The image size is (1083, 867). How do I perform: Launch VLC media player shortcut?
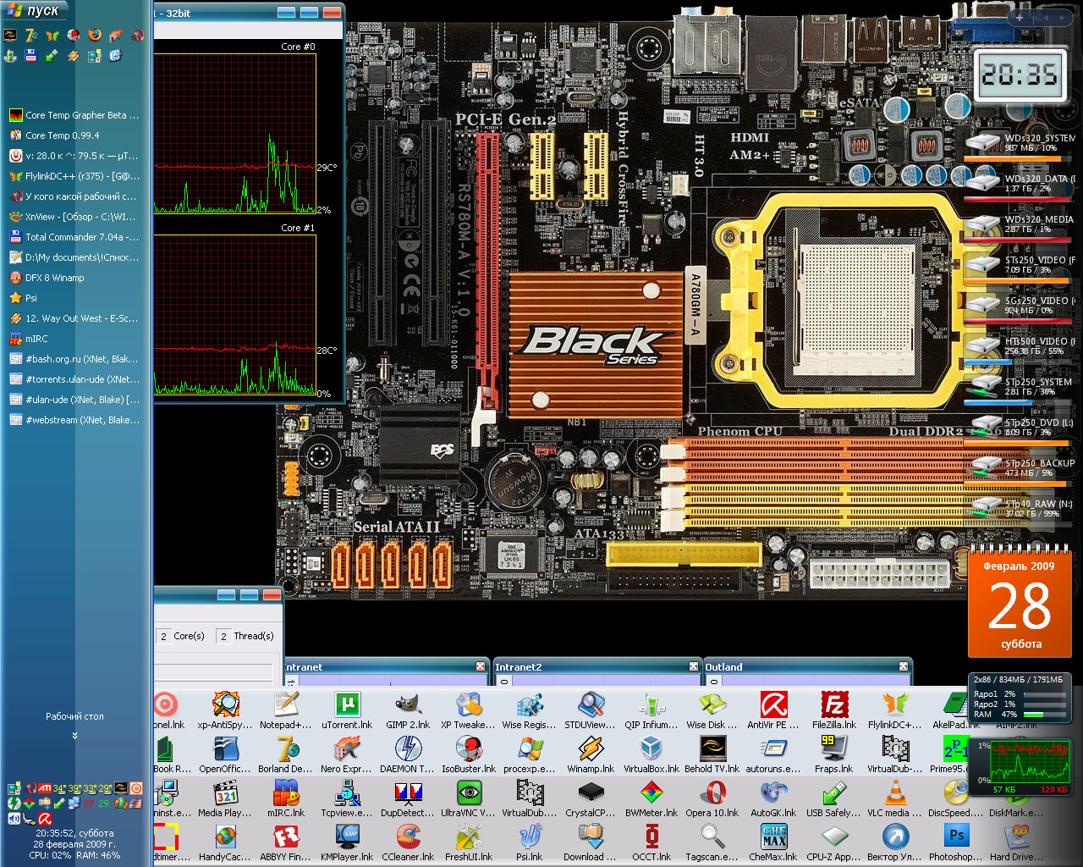[x=895, y=792]
